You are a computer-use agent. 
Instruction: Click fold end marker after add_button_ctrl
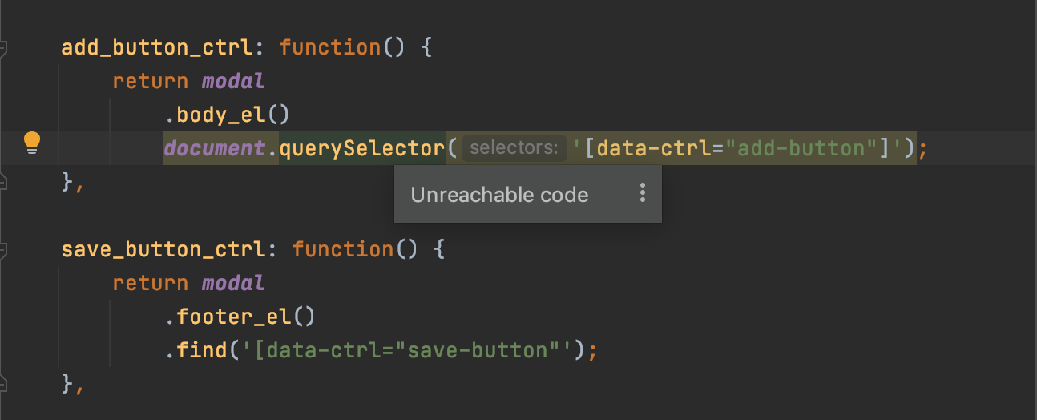click(x=3, y=183)
